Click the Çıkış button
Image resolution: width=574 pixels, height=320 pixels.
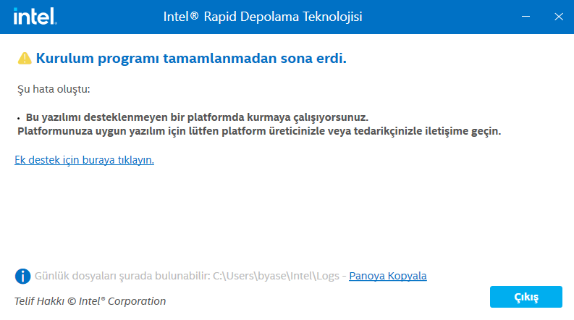[526, 297]
